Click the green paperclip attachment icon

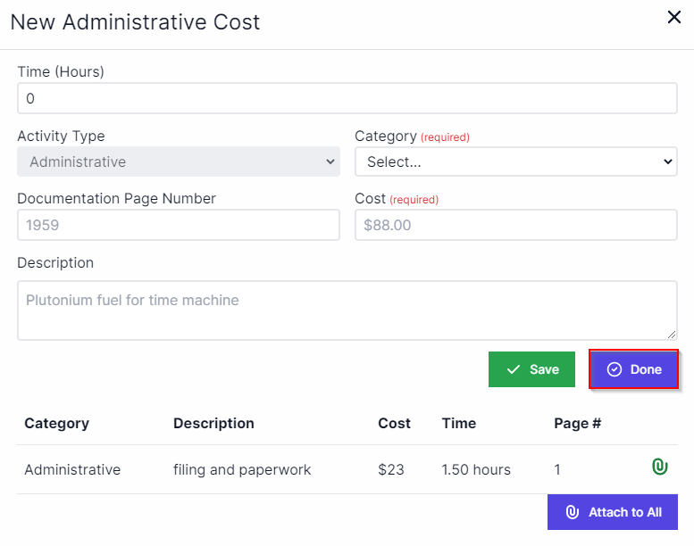(x=659, y=467)
